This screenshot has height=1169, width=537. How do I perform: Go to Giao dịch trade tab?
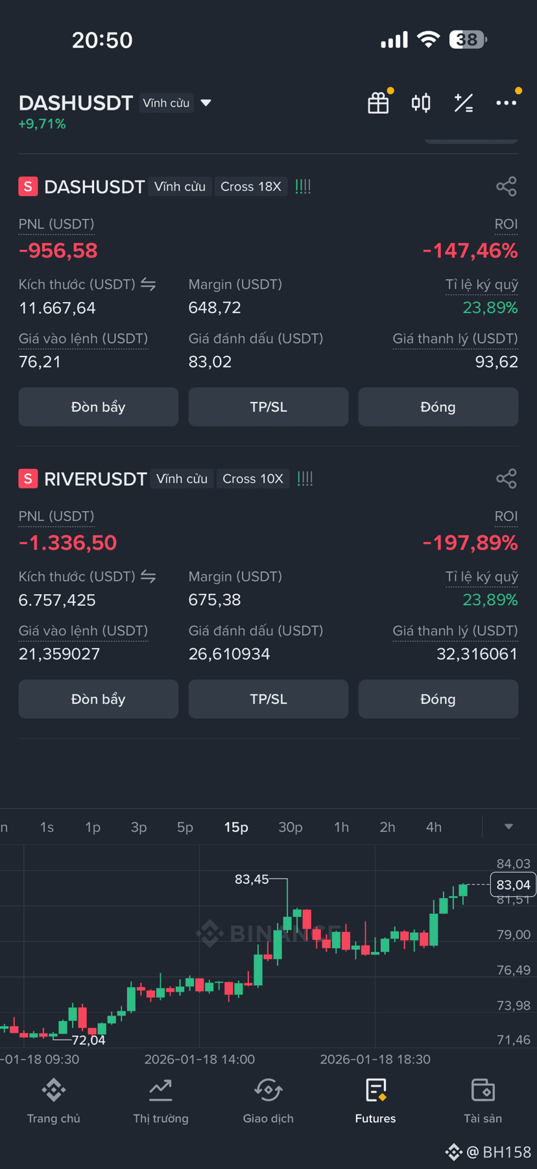pyautogui.click(x=268, y=1101)
